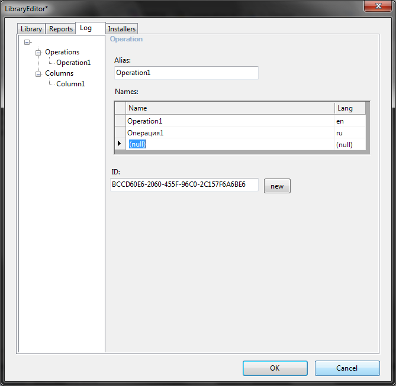Collapse the Operations tree node
396x386 pixels.
pos(38,53)
